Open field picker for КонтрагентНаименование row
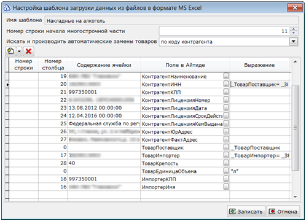The height and width of the screenshot is (221, 306). [x=226, y=76]
